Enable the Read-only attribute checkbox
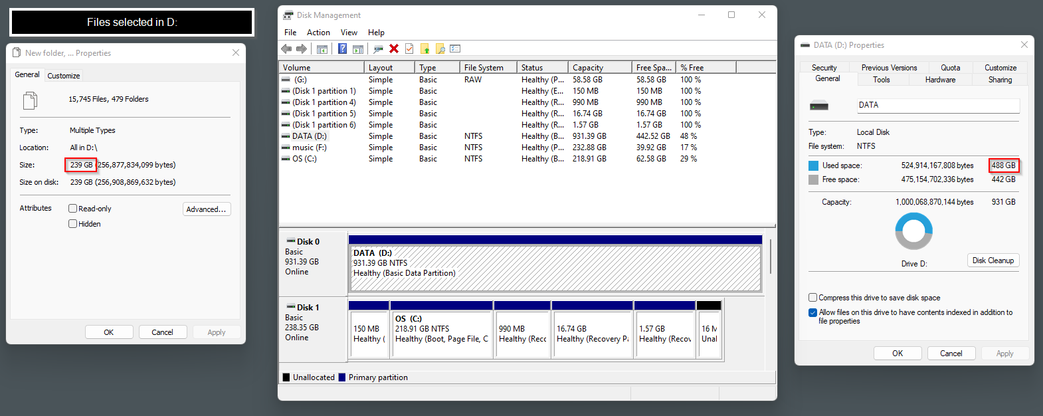This screenshot has height=416, width=1043. pos(73,209)
